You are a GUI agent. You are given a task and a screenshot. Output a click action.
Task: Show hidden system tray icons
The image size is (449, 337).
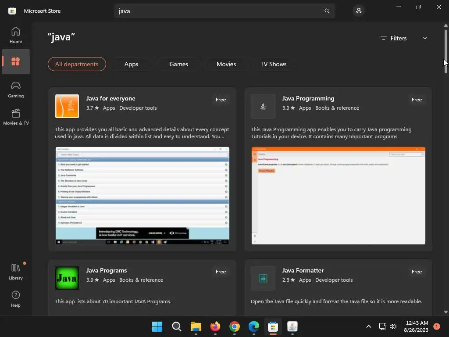click(369, 326)
